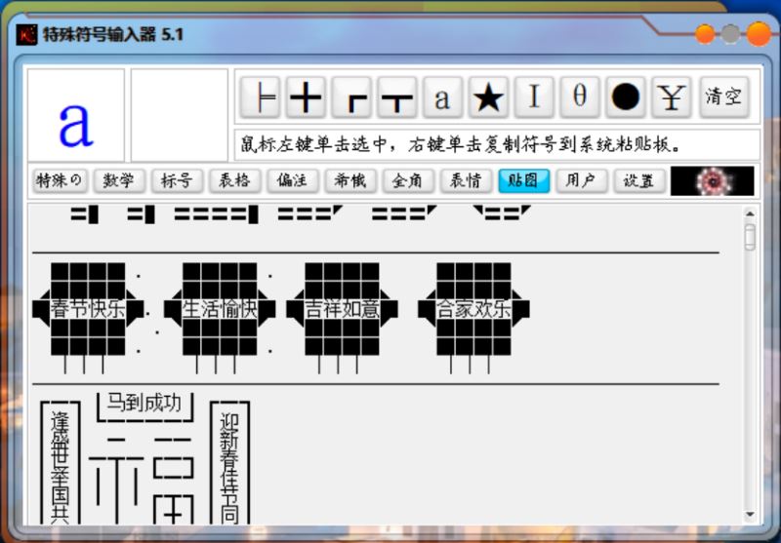Image resolution: width=781 pixels, height=543 pixels.
Task: Click the empty second preview box
Action: [x=180, y=115]
